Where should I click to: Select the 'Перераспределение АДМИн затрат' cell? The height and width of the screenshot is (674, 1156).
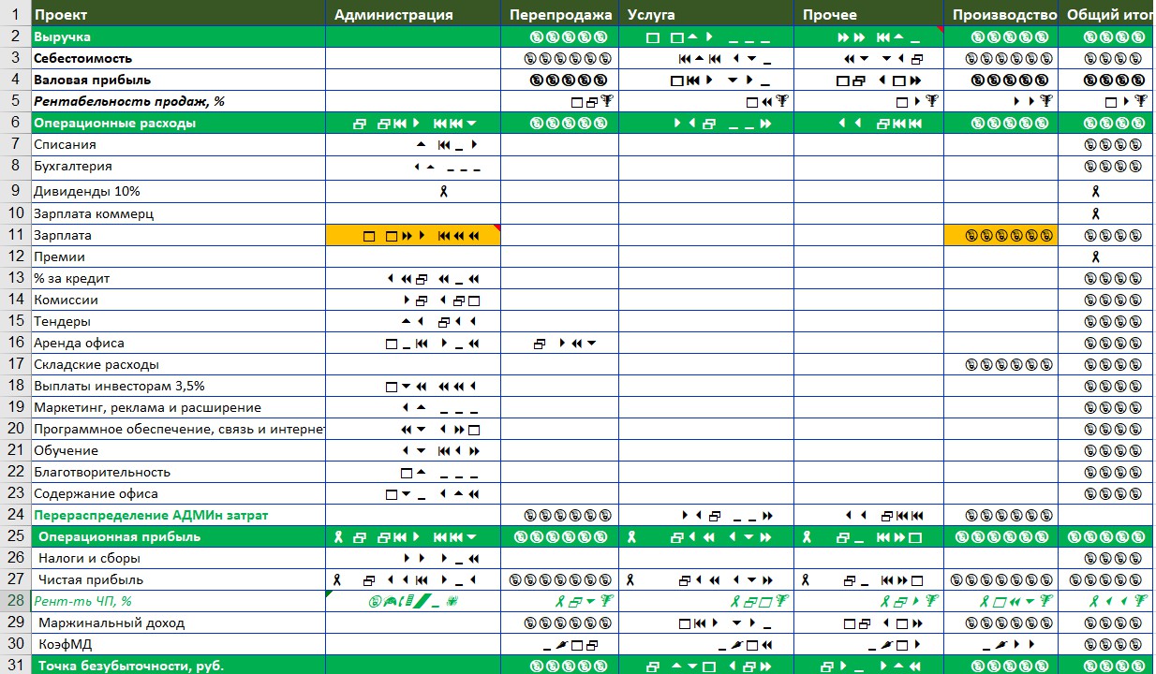(x=178, y=515)
